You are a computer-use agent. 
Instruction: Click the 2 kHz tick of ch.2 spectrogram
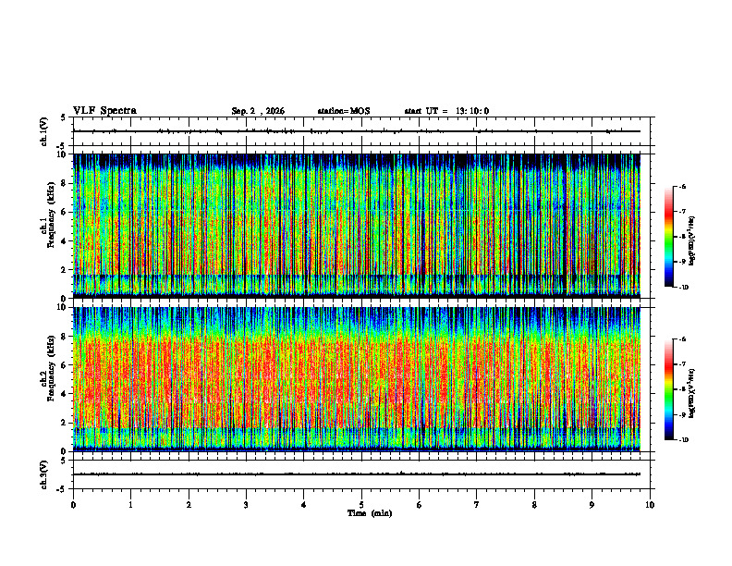click(65, 423)
